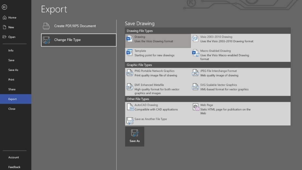Image resolution: width=302 pixels, height=170 pixels.
Task: Click the Change File Type icon
Action: pos(46,40)
